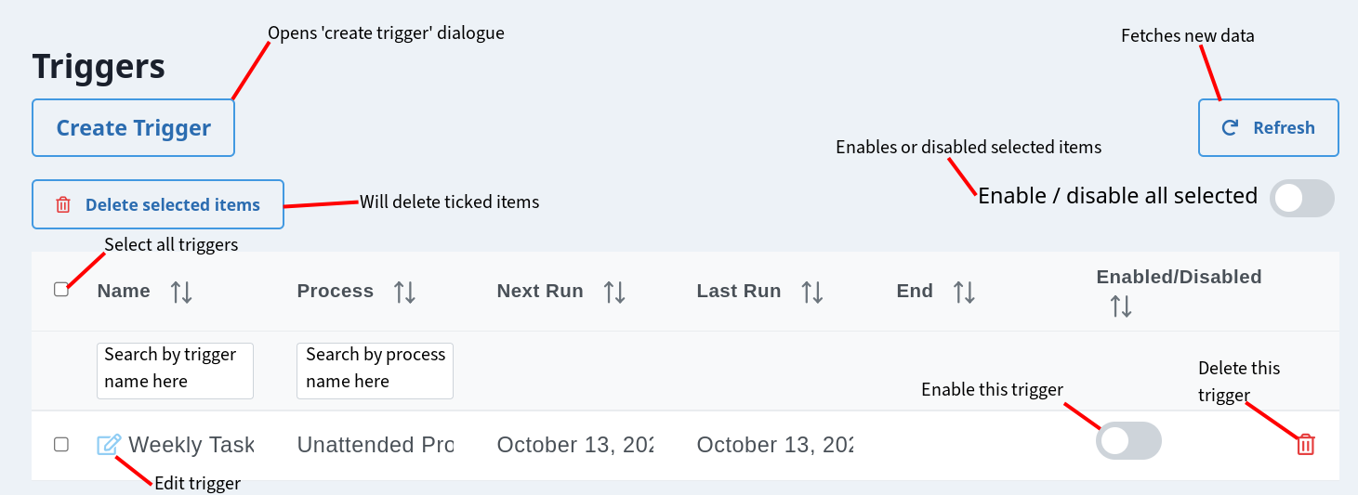Screen dimensions: 1358x495
Task: Focus the trigger name search field
Action: [175, 371]
